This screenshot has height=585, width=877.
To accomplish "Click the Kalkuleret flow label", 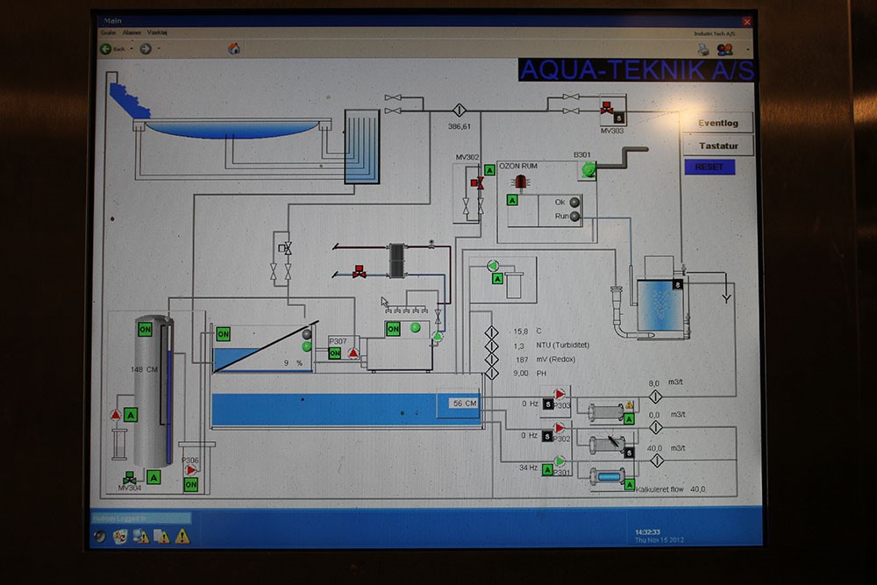I will coord(660,489).
